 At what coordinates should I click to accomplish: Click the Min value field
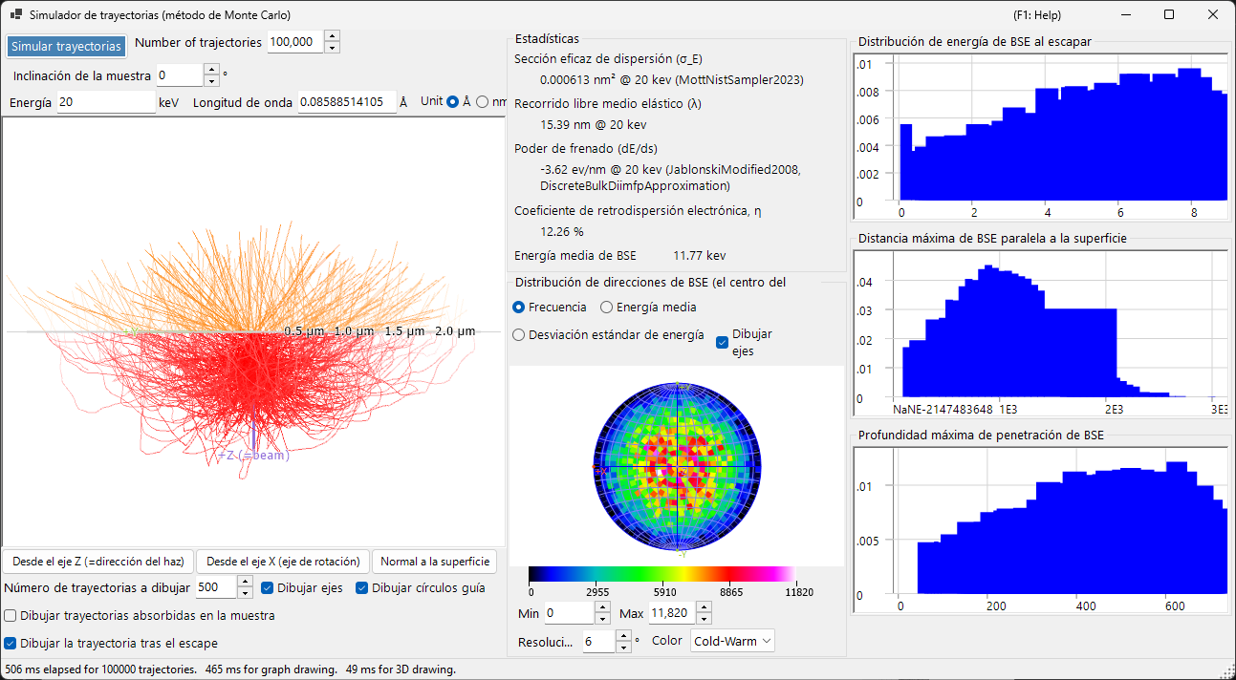point(570,613)
